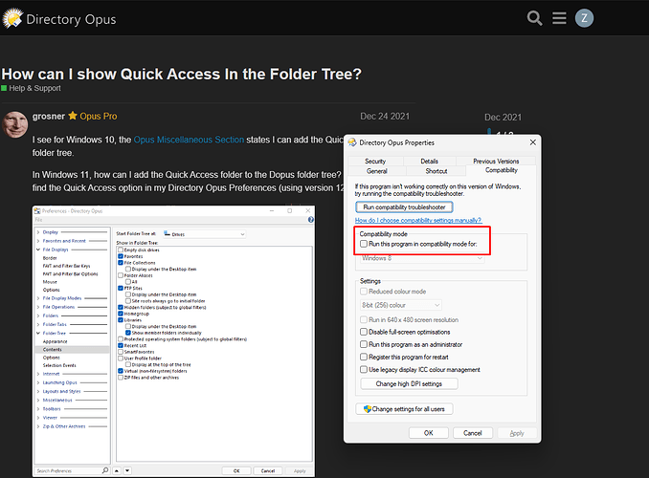Open the Previous Versions tab

[496, 161]
